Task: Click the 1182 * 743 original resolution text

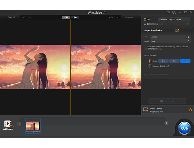Action: point(26,17)
